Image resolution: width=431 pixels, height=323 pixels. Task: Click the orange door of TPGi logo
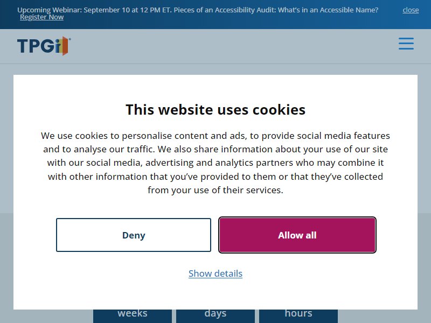(x=65, y=46)
